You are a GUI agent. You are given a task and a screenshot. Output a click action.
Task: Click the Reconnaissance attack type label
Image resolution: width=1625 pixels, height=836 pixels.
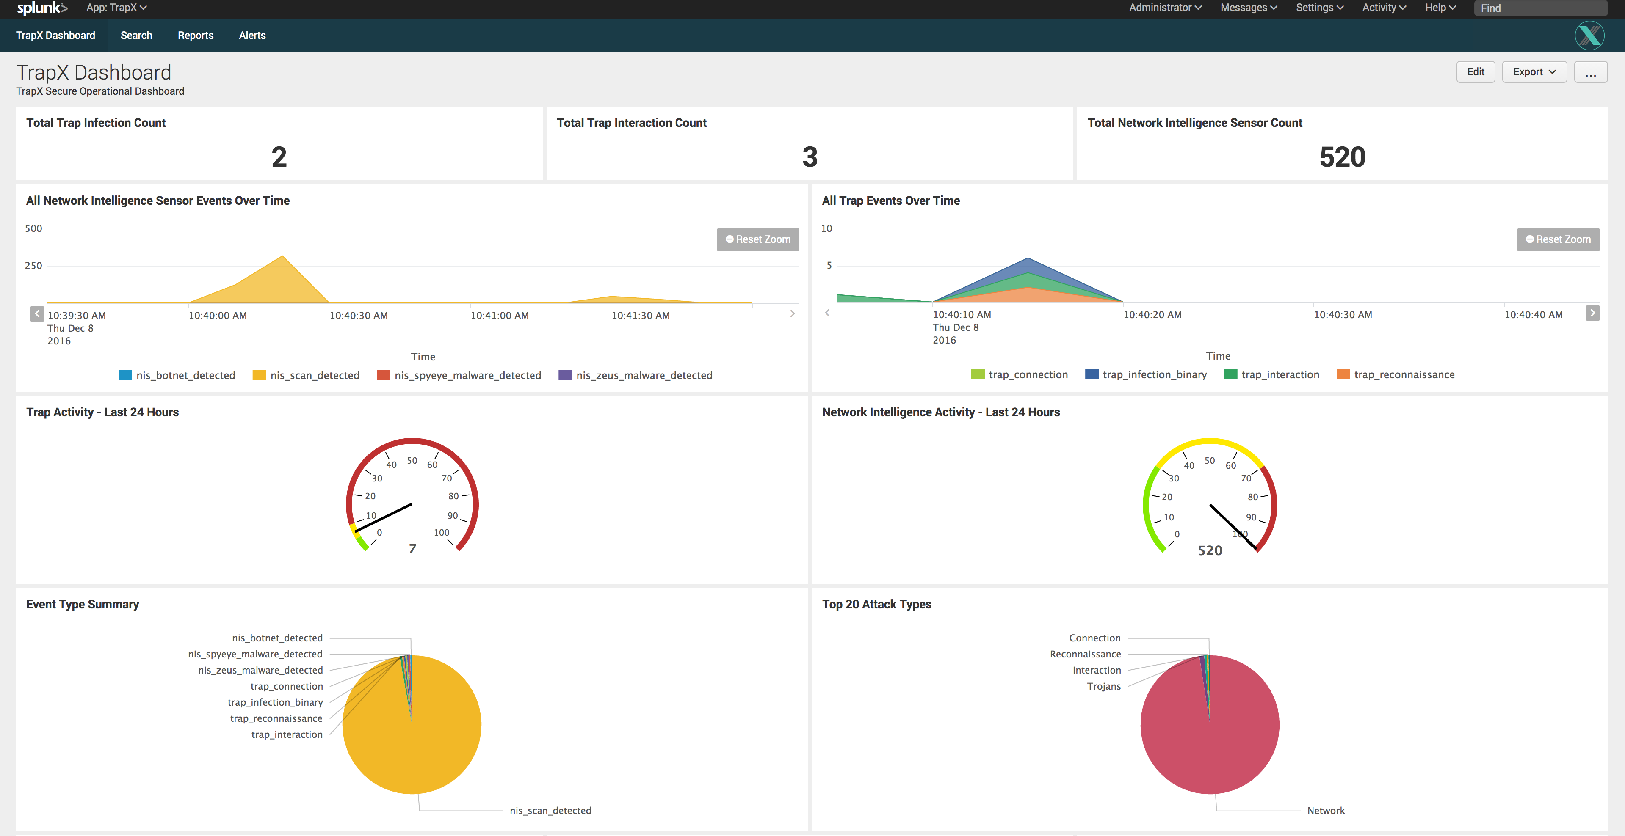[x=1086, y=654]
